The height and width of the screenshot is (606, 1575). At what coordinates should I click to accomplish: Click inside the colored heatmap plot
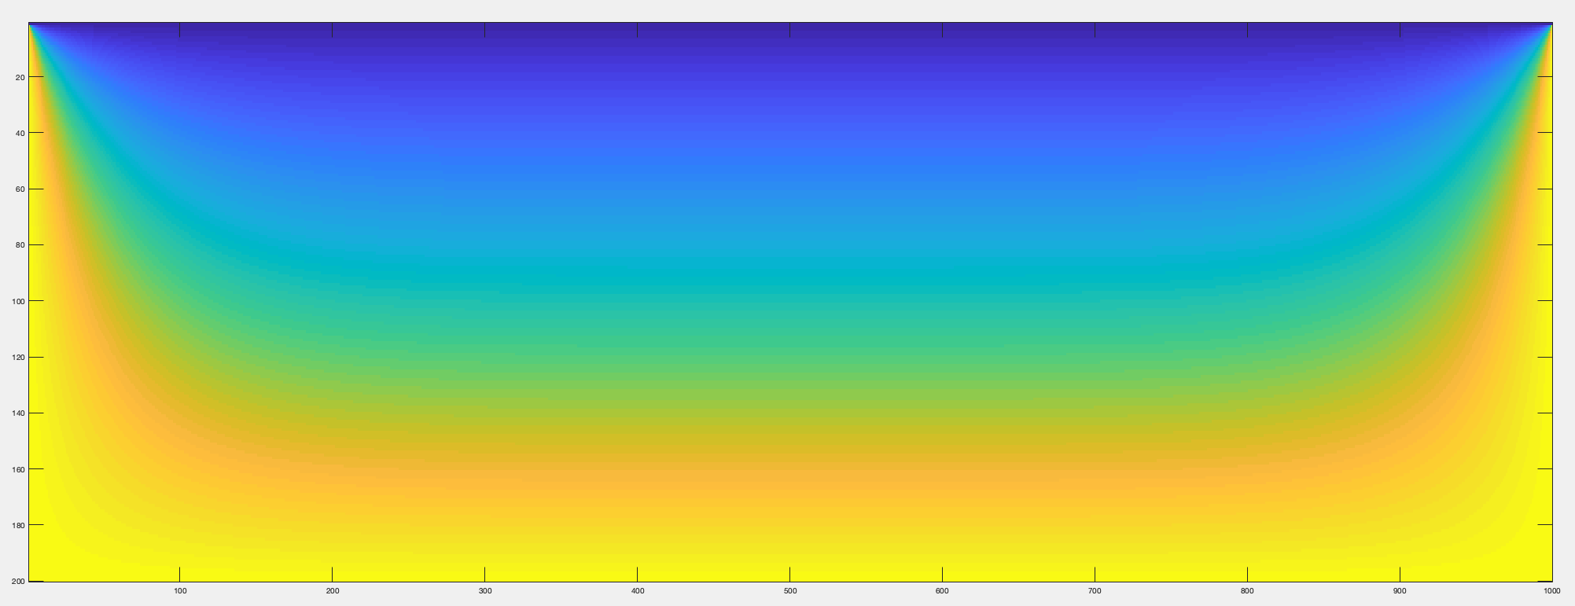790,302
